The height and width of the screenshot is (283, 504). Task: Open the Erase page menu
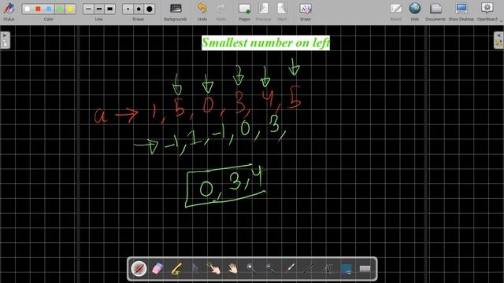[x=305, y=12]
